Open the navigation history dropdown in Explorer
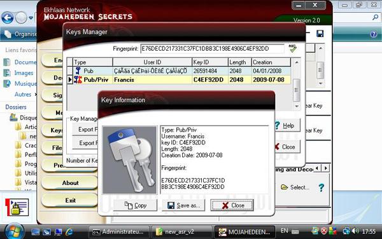Viewport: 382px width, 239px height. (31, 18)
